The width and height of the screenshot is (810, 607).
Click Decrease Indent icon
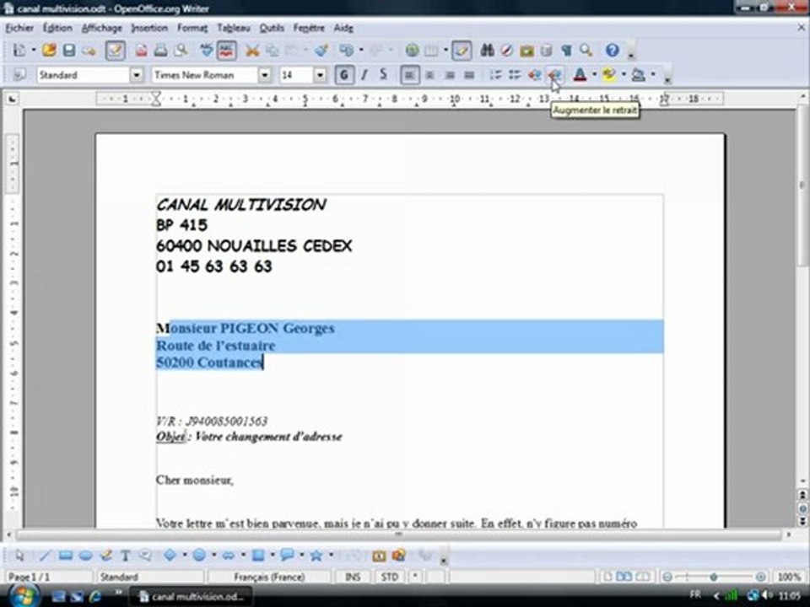click(534, 75)
